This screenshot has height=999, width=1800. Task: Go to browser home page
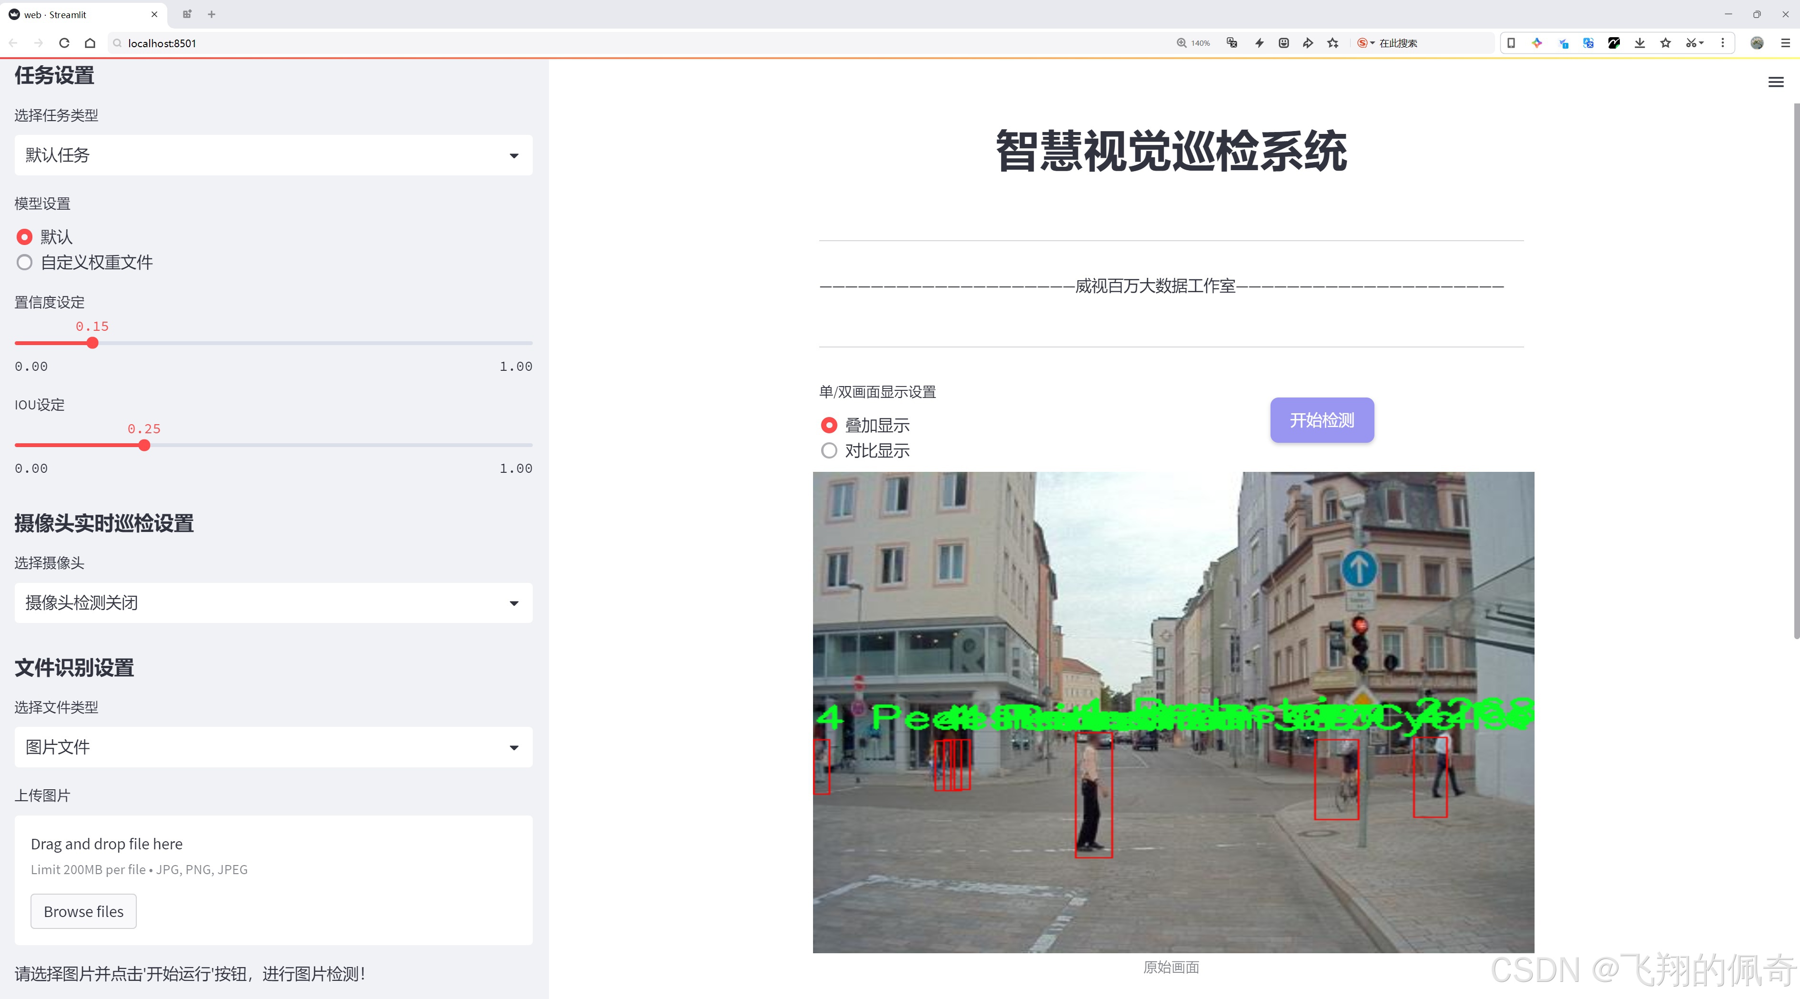coord(90,42)
